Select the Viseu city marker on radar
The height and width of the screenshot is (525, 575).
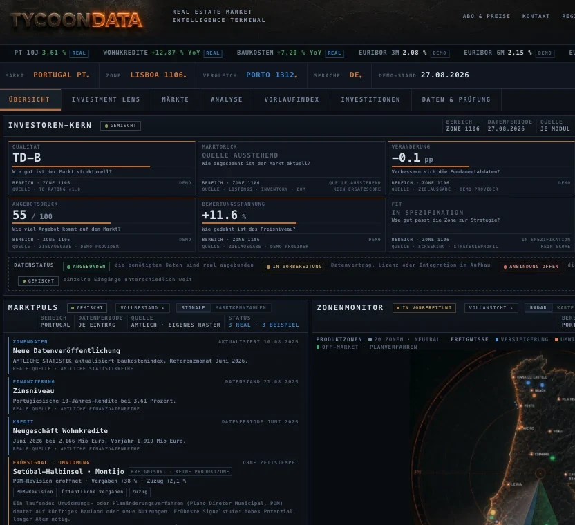pyautogui.click(x=549, y=432)
